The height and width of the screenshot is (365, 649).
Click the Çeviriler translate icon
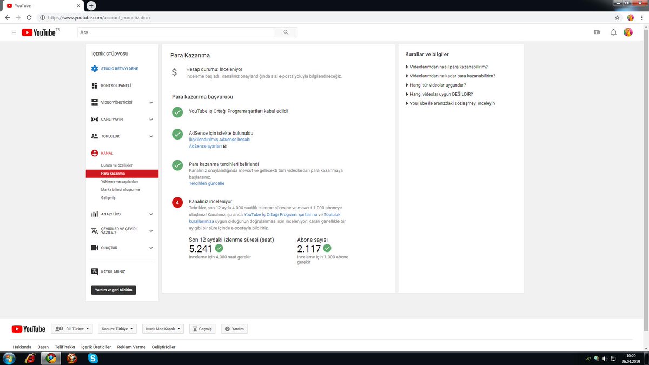95,230
